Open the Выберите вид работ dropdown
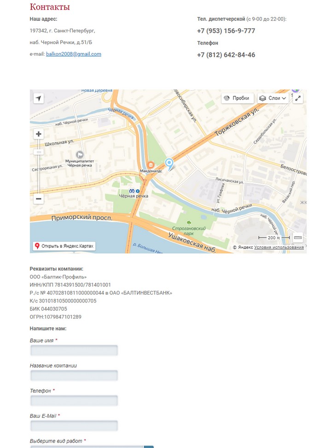 click(92, 447)
